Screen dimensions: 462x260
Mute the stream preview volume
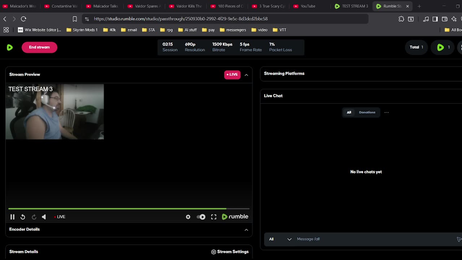(44, 217)
